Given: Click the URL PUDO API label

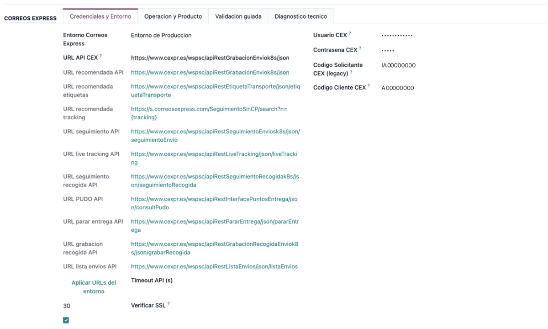Looking at the screenshot, I should pos(83,199).
